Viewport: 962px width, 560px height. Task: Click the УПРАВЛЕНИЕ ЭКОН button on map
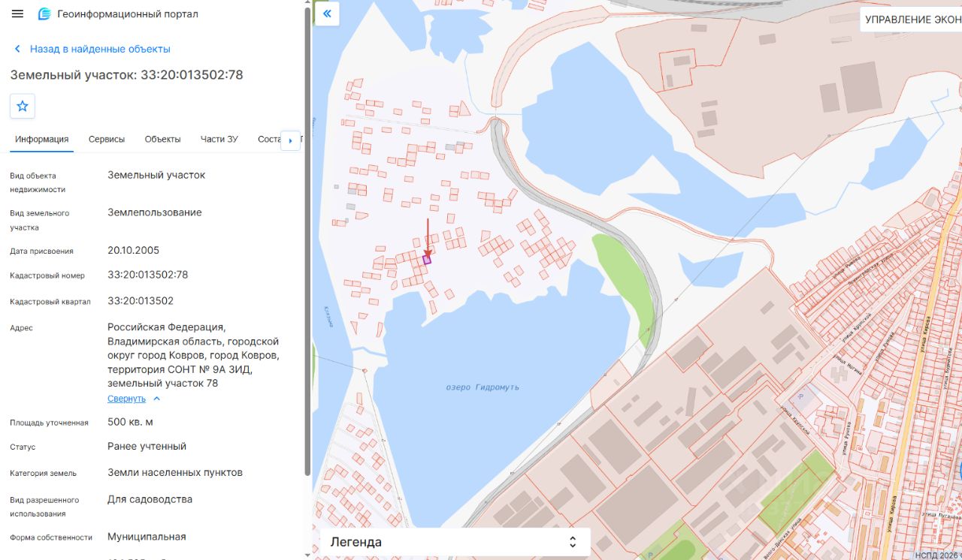click(911, 20)
